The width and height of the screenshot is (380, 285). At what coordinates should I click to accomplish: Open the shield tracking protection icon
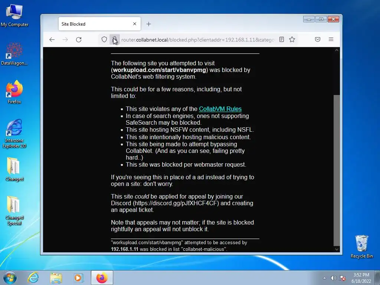pos(104,39)
